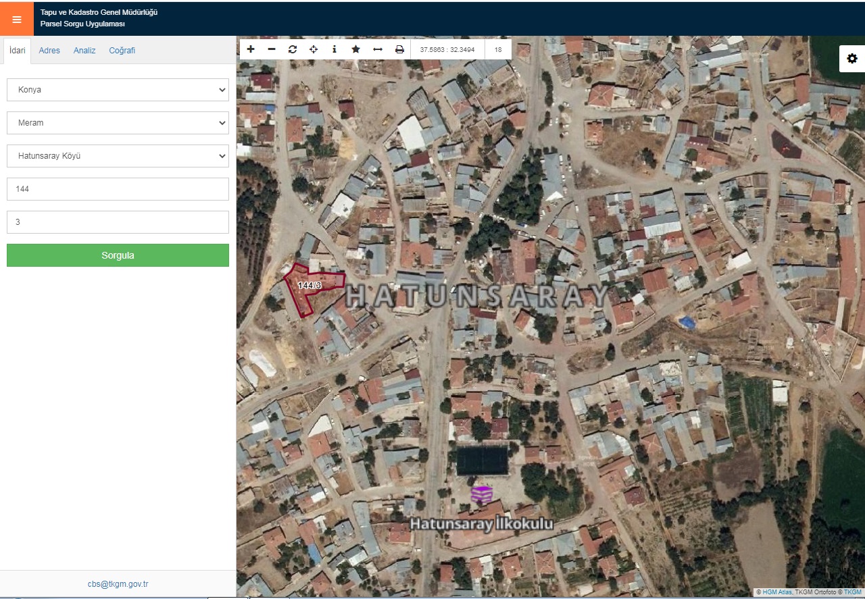Click the refresh map icon
Image resolution: width=865 pixels, height=599 pixels.
[x=293, y=49]
